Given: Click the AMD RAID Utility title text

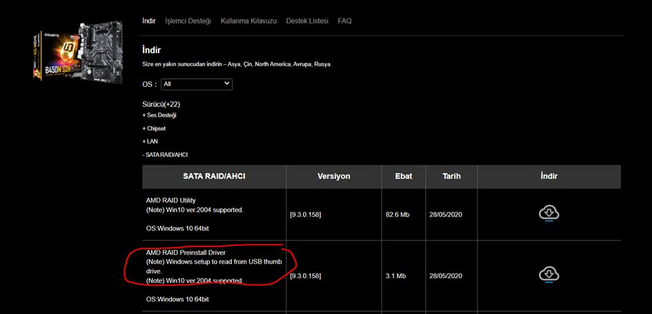Looking at the screenshot, I should pyautogui.click(x=171, y=200).
